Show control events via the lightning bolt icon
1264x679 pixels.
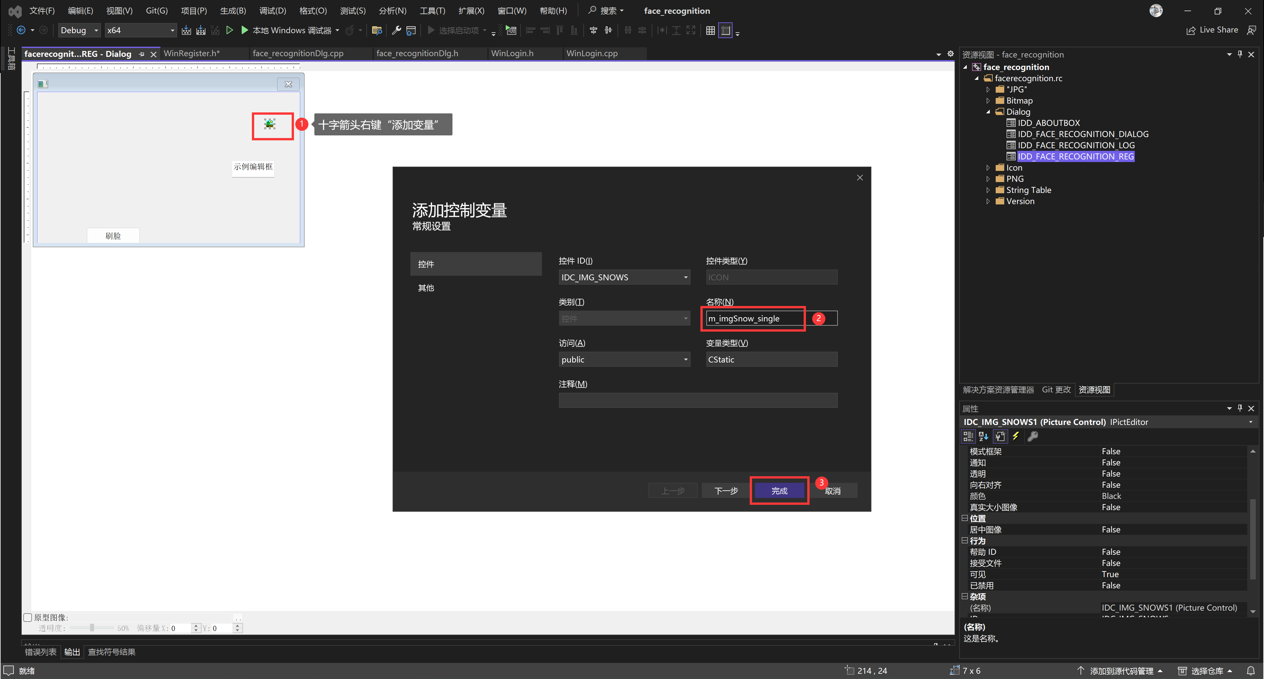1016,436
